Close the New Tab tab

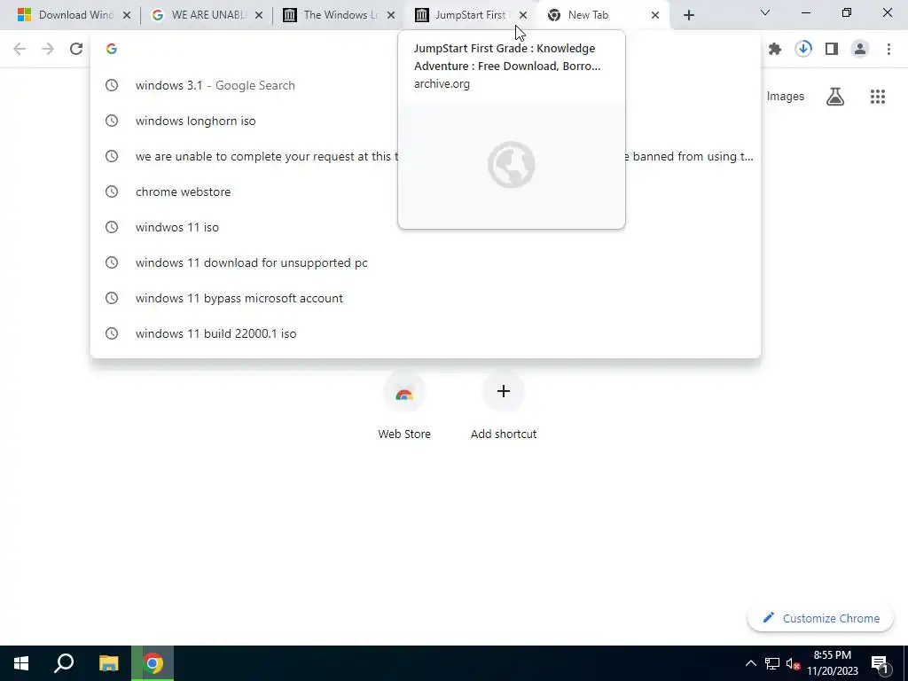(655, 15)
